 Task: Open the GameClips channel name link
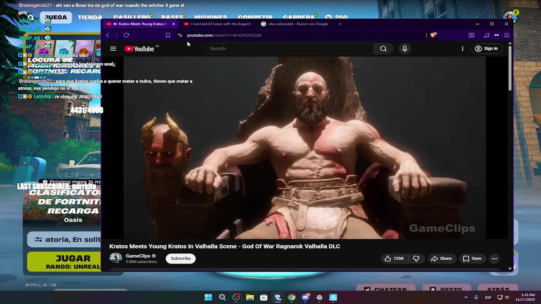(138, 256)
